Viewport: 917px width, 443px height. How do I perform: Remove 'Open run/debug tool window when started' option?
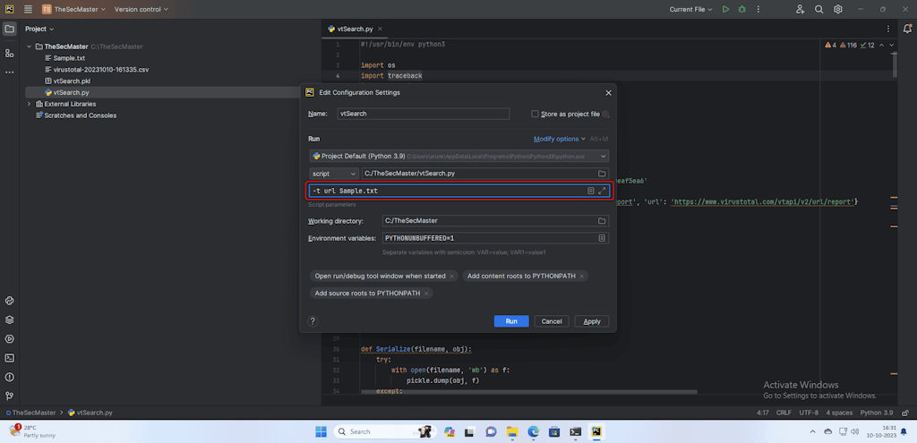[451, 276]
